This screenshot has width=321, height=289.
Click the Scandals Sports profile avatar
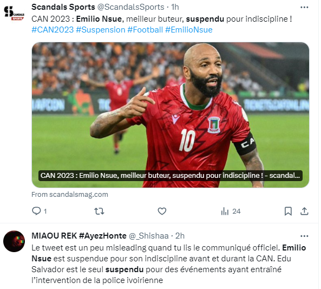[14, 14]
